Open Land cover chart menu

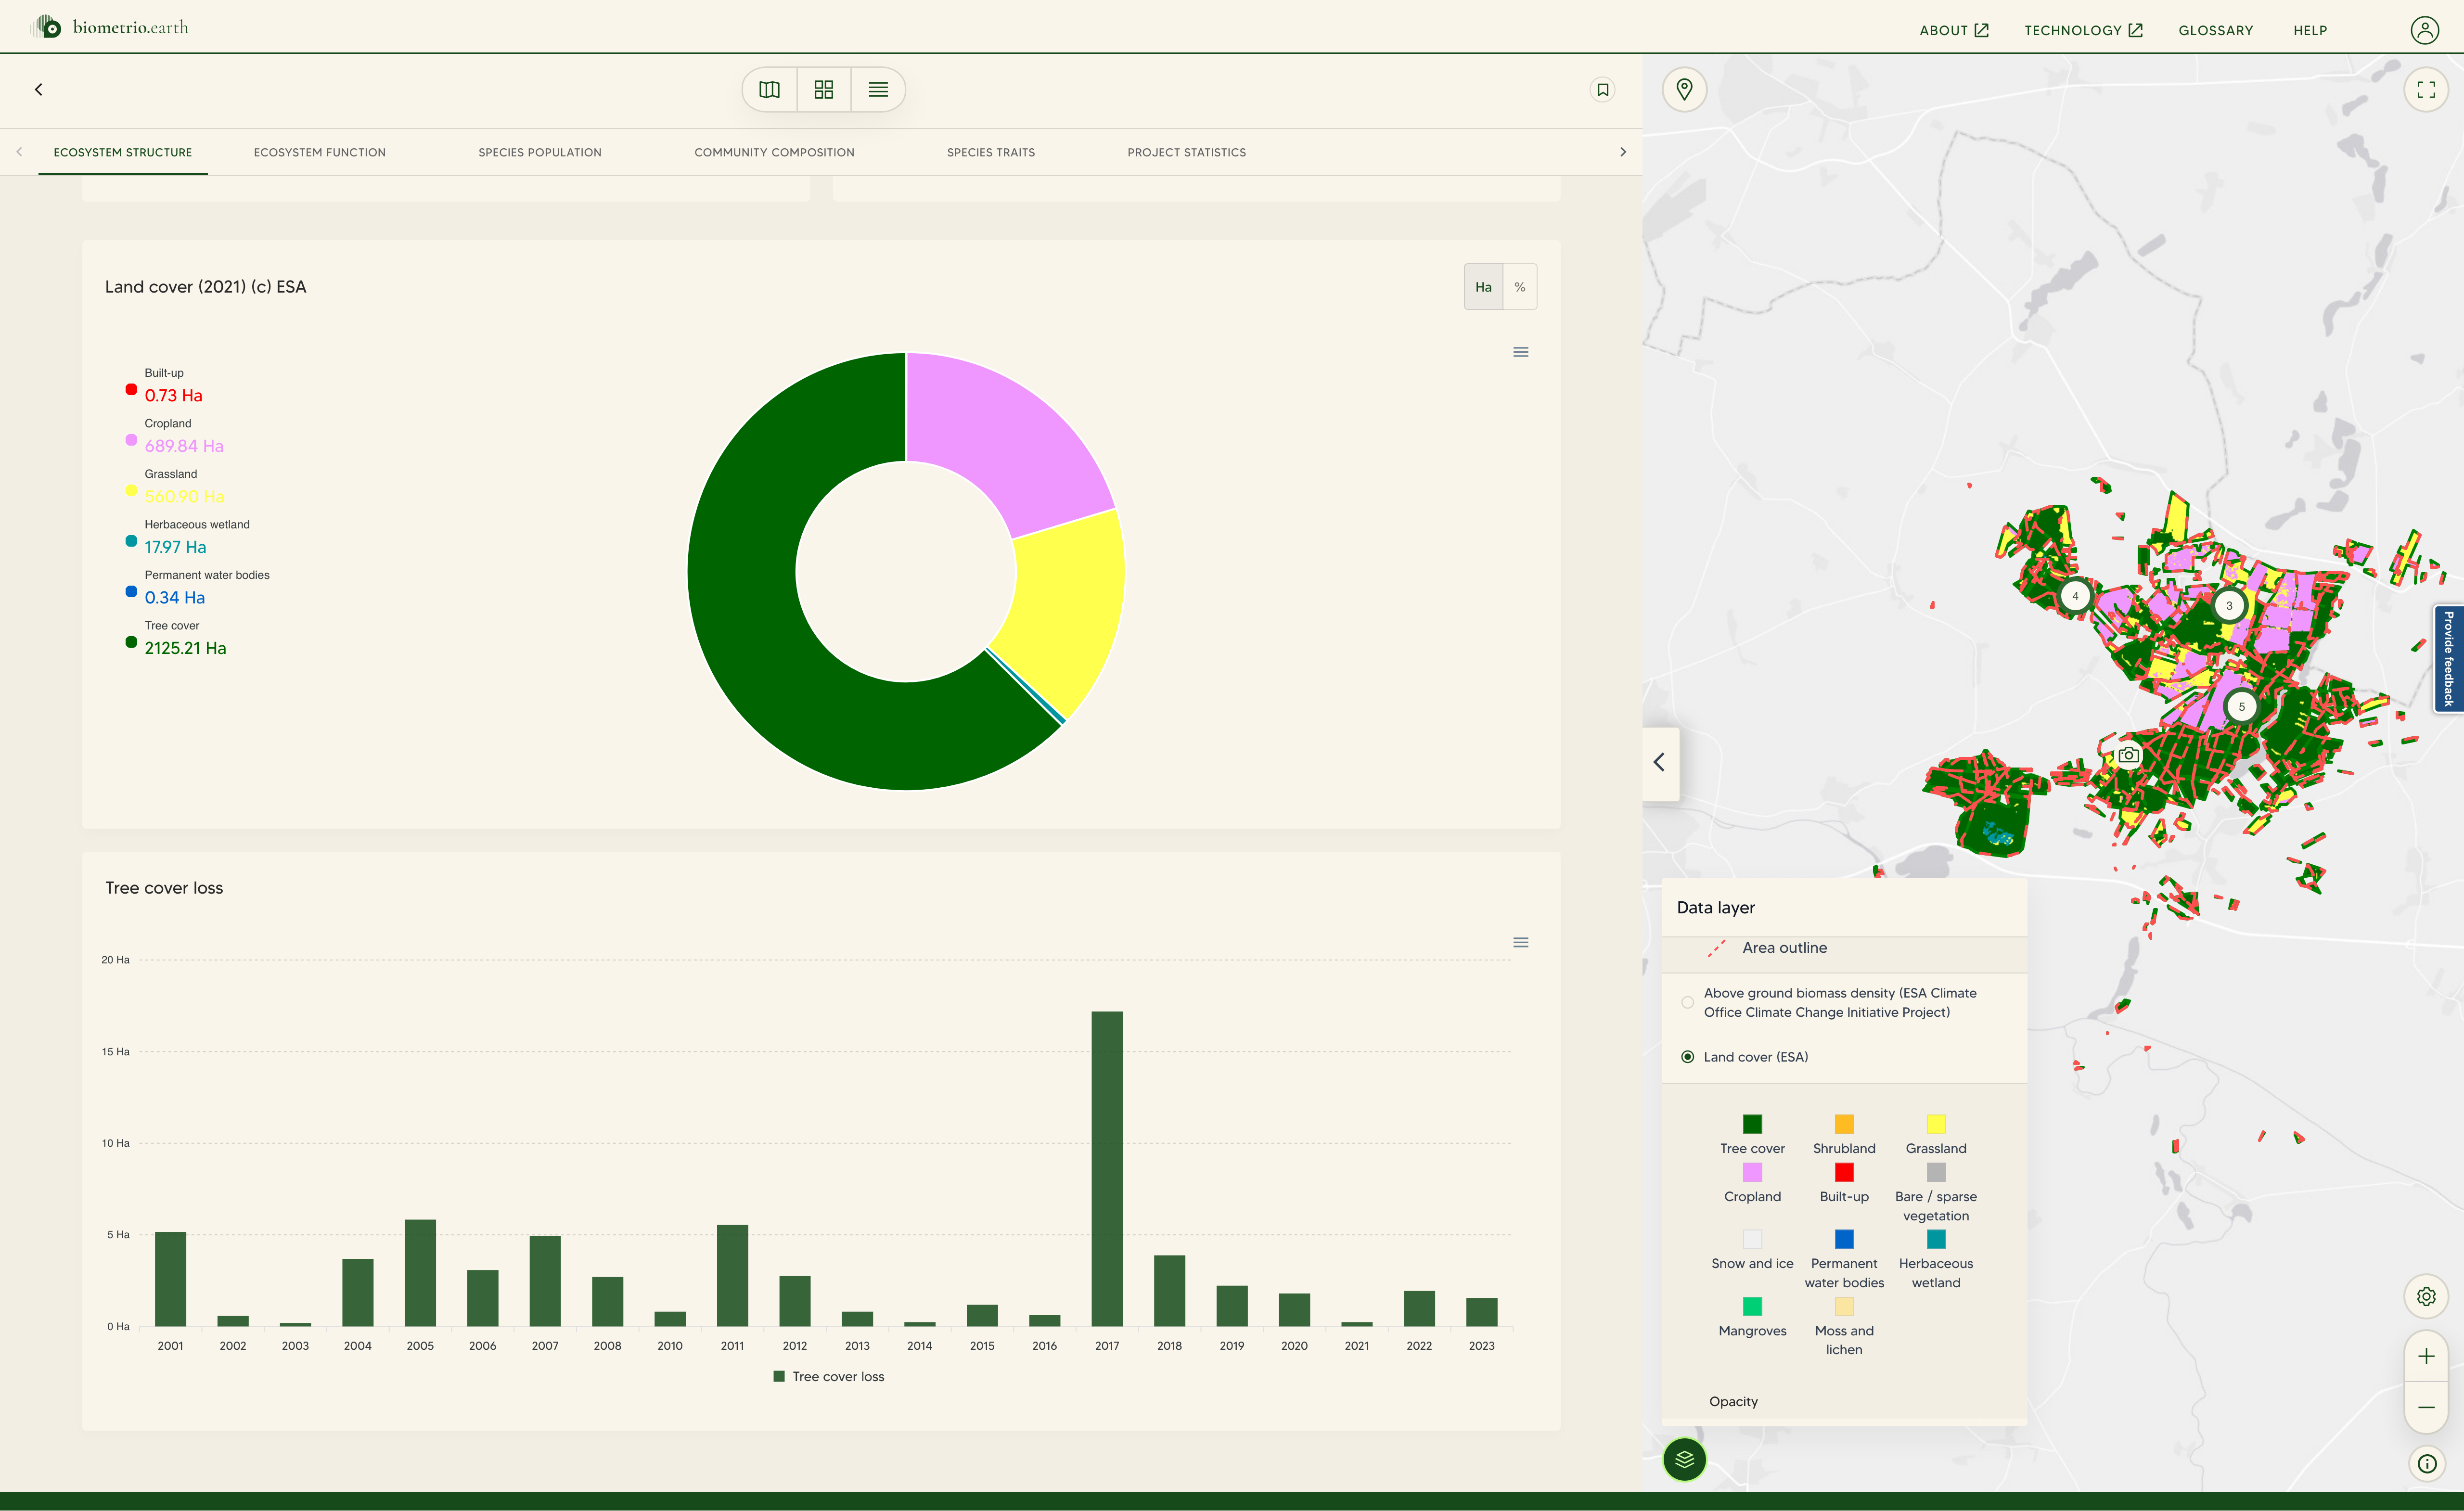click(x=1521, y=352)
